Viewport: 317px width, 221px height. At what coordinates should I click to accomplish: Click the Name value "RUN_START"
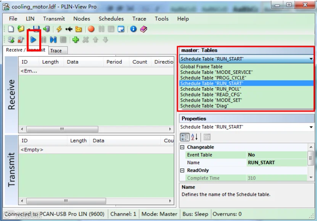coord(277,163)
